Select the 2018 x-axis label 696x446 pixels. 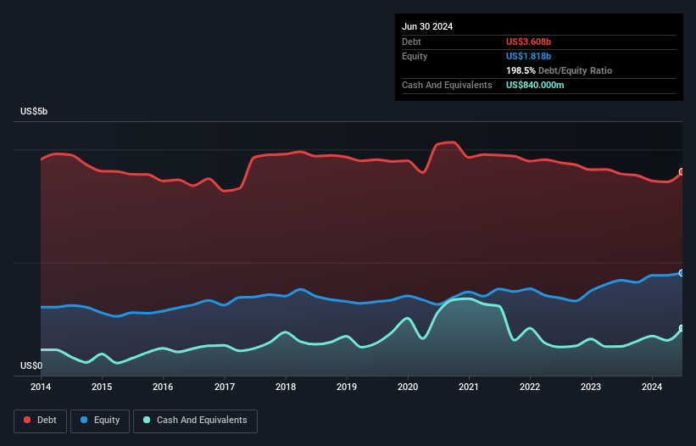coord(286,387)
